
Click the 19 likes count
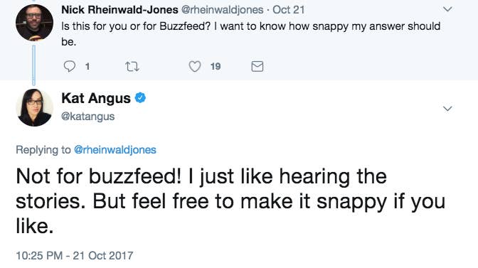click(x=216, y=66)
